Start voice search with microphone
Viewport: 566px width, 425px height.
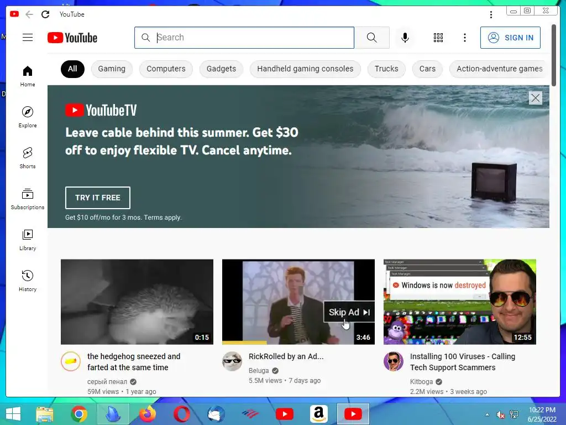coord(405,38)
